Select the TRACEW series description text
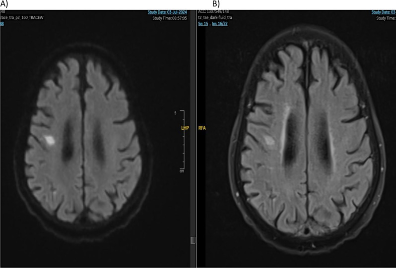This screenshot has width=396, height=268. tap(22, 18)
